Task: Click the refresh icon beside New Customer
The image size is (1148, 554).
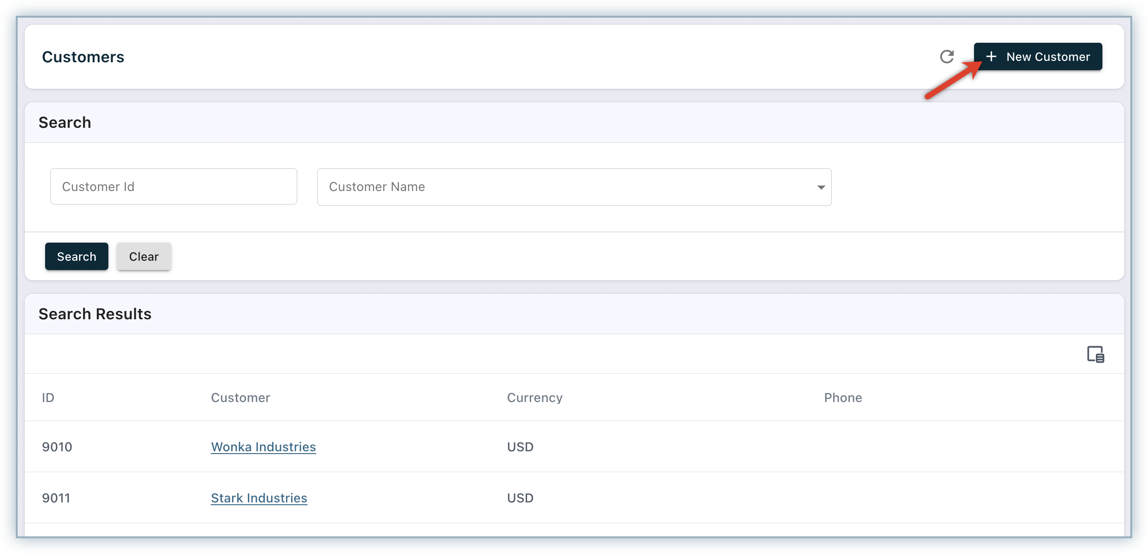Action: [x=947, y=57]
